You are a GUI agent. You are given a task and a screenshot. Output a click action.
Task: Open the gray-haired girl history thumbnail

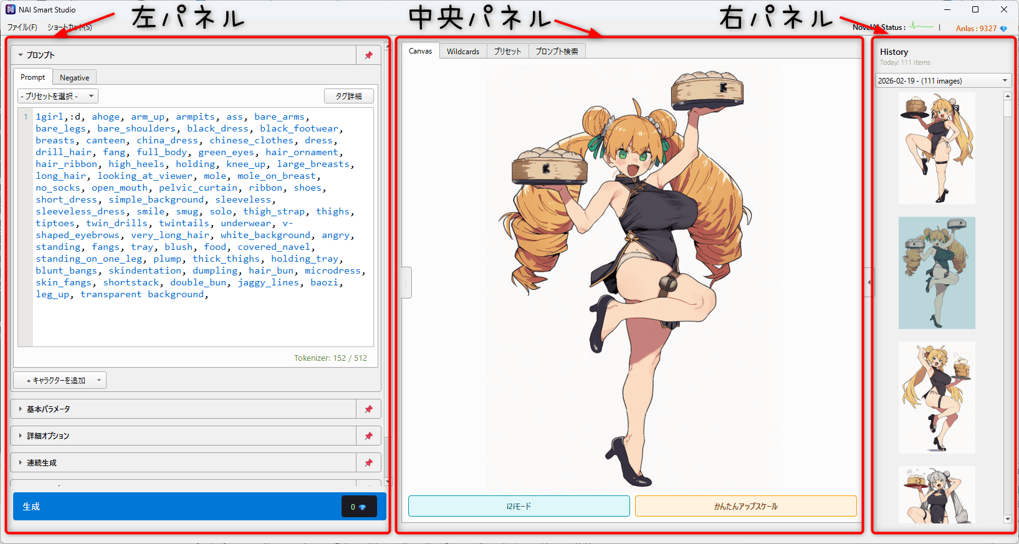937,495
